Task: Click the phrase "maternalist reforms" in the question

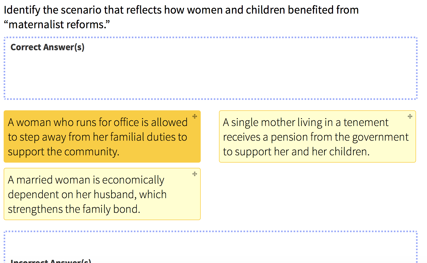Action: coord(57,25)
